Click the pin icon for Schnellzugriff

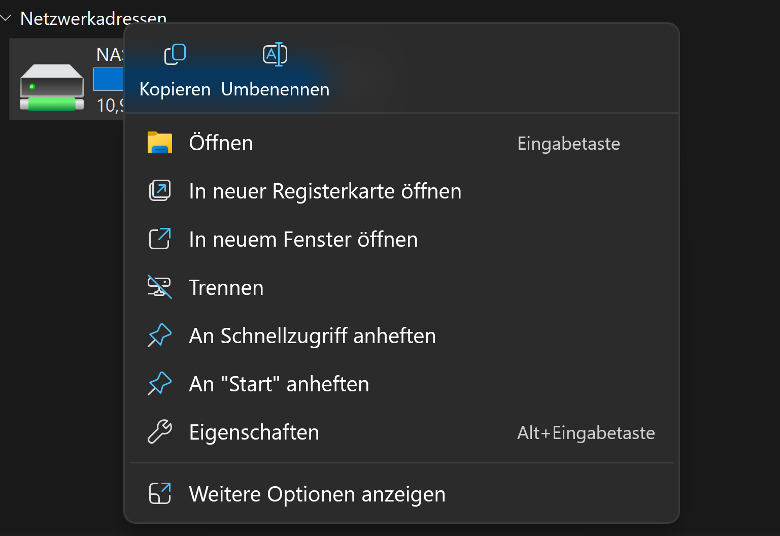pyautogui.click(x=160, y=336)
